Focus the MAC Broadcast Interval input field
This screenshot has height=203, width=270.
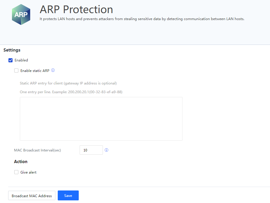pos(91,150)
